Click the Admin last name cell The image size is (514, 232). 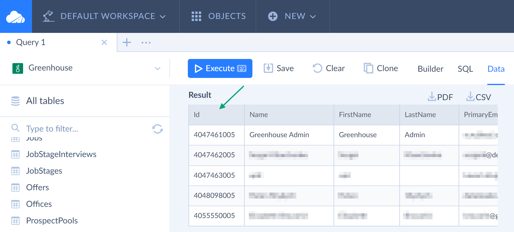(x=429, y=135)
